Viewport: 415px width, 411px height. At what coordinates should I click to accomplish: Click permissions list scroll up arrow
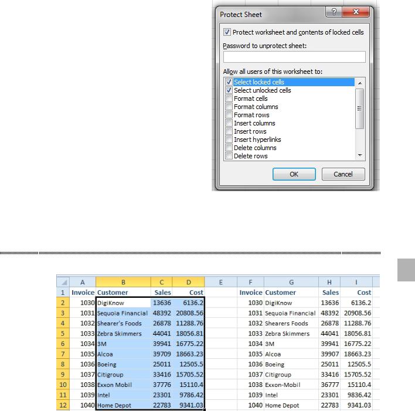click(360, 83)
